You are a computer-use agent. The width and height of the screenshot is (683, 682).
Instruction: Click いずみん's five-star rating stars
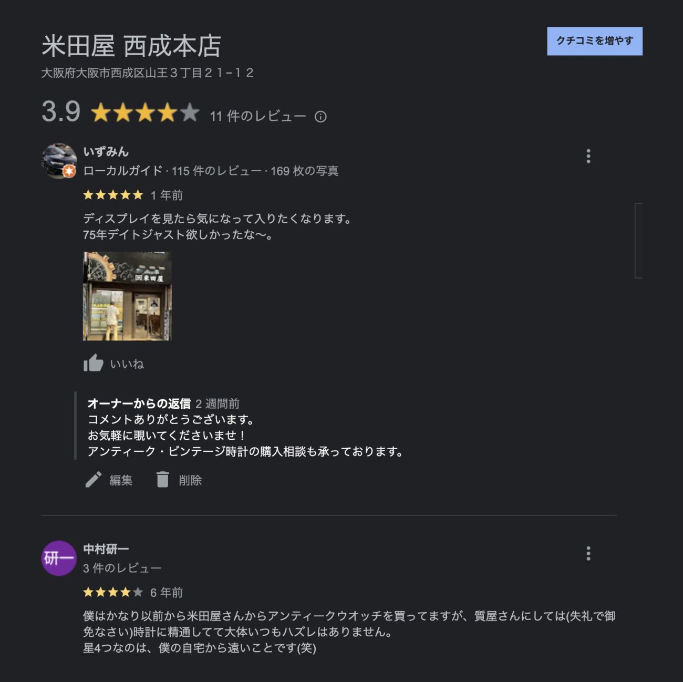(x=113, y=195)
